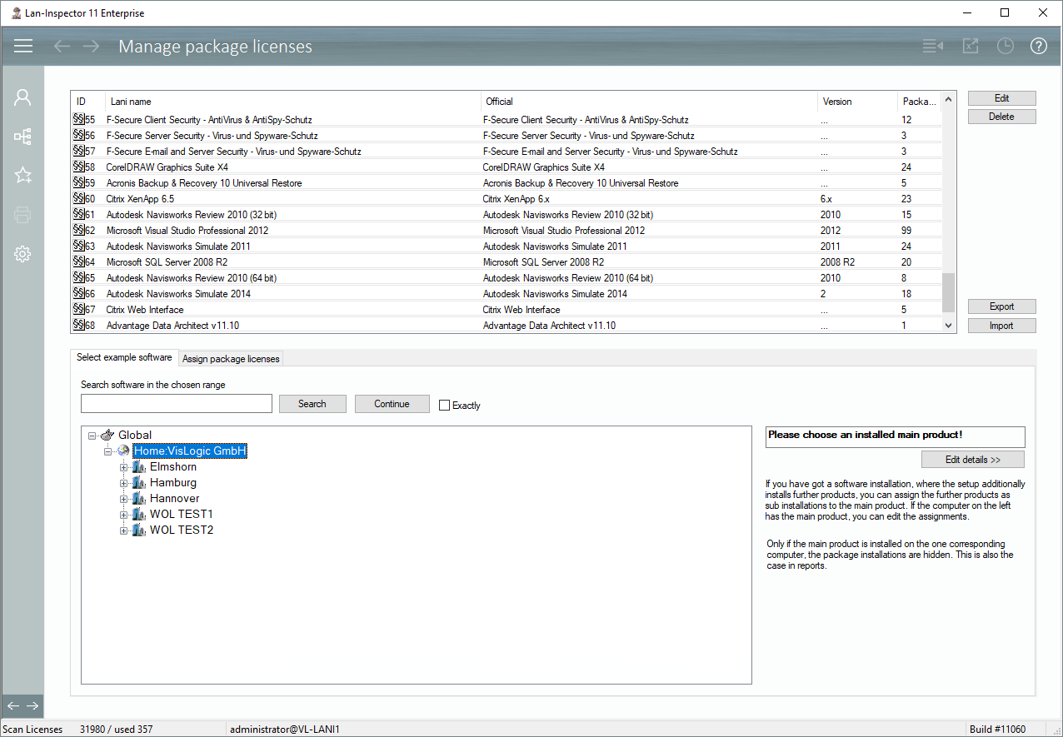Expand the Elmshorn tree node
The image size is (1063, 737).
click(124, 467)
